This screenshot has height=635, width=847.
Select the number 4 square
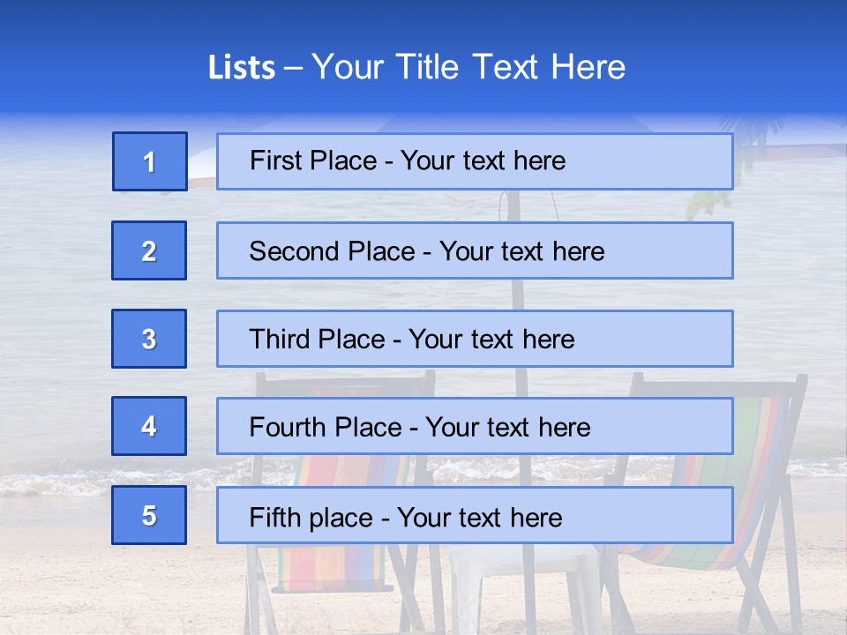tap(149, 426)
